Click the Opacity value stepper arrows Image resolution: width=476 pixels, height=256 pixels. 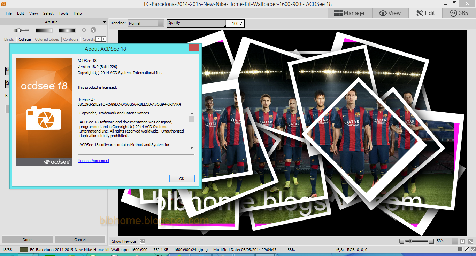click(241, 24)
